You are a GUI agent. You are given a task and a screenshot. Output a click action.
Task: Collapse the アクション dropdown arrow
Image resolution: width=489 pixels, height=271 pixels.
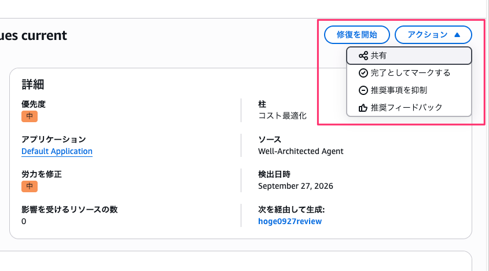point(457,35)
